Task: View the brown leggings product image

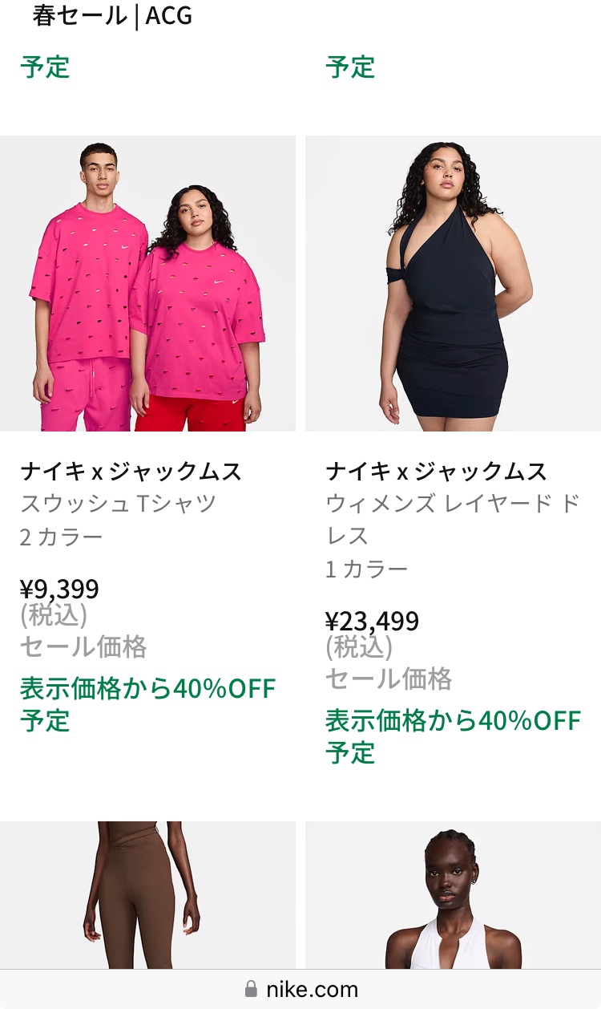Action: point(147,895)
